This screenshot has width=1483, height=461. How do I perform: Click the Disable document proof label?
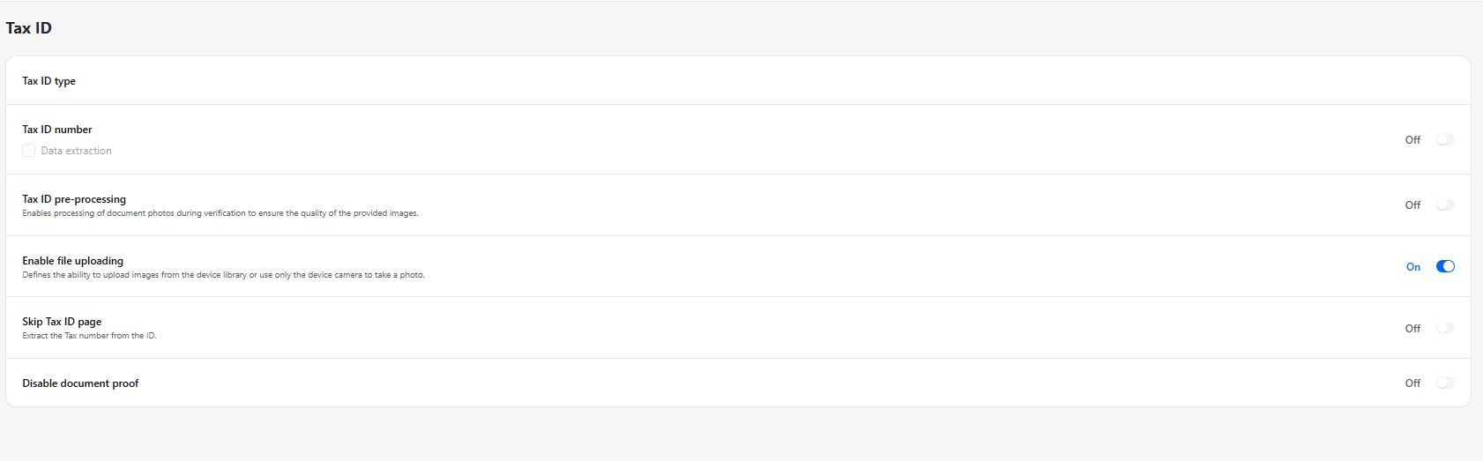click(x=80, y=383)
